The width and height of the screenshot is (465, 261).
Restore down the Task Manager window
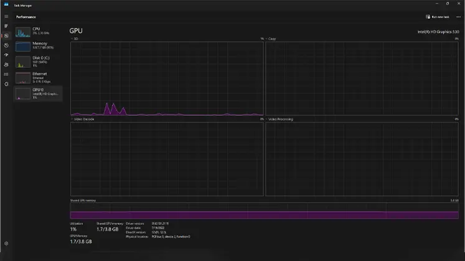tap(448, 4)
